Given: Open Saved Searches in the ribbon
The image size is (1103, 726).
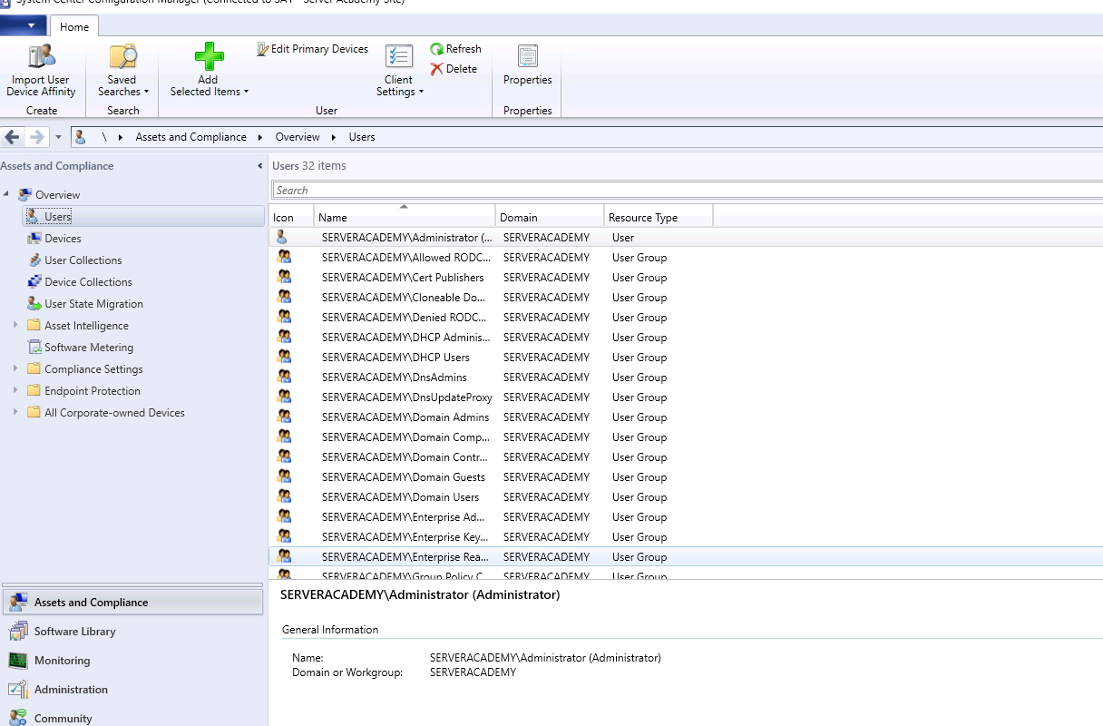Looking at the screenshot, I should (122, 70).
